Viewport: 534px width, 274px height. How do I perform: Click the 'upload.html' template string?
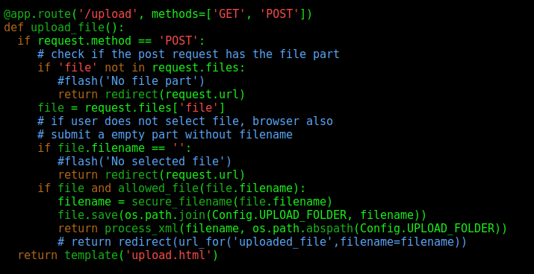click(x=169, y=255)
